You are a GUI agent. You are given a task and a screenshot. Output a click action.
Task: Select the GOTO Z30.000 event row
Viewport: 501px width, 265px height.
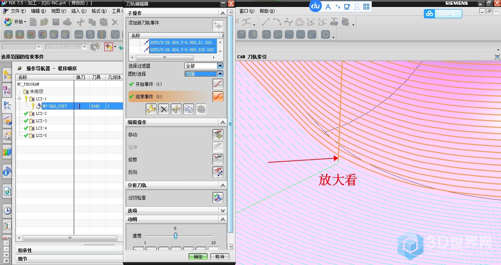[x=182, y=50]
